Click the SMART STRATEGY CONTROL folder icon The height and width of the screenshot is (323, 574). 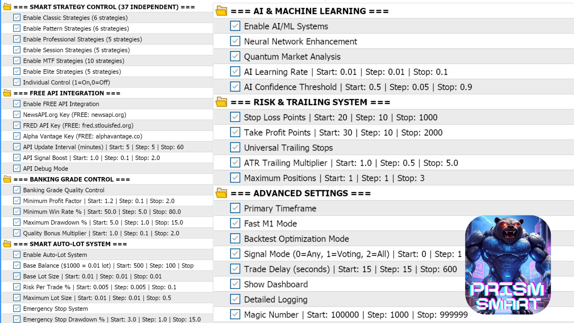coord(7,7)
